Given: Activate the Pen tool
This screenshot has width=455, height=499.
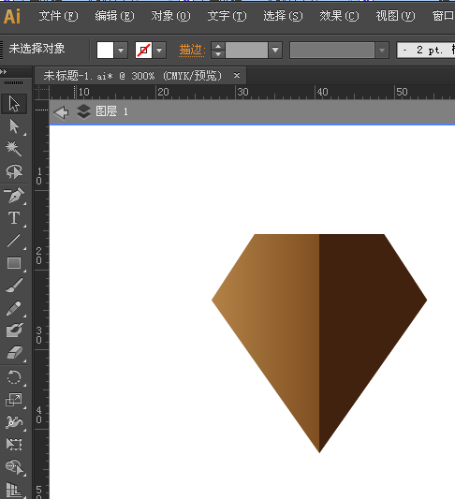Looking at the screenshot, I should (x=14, y=196).
